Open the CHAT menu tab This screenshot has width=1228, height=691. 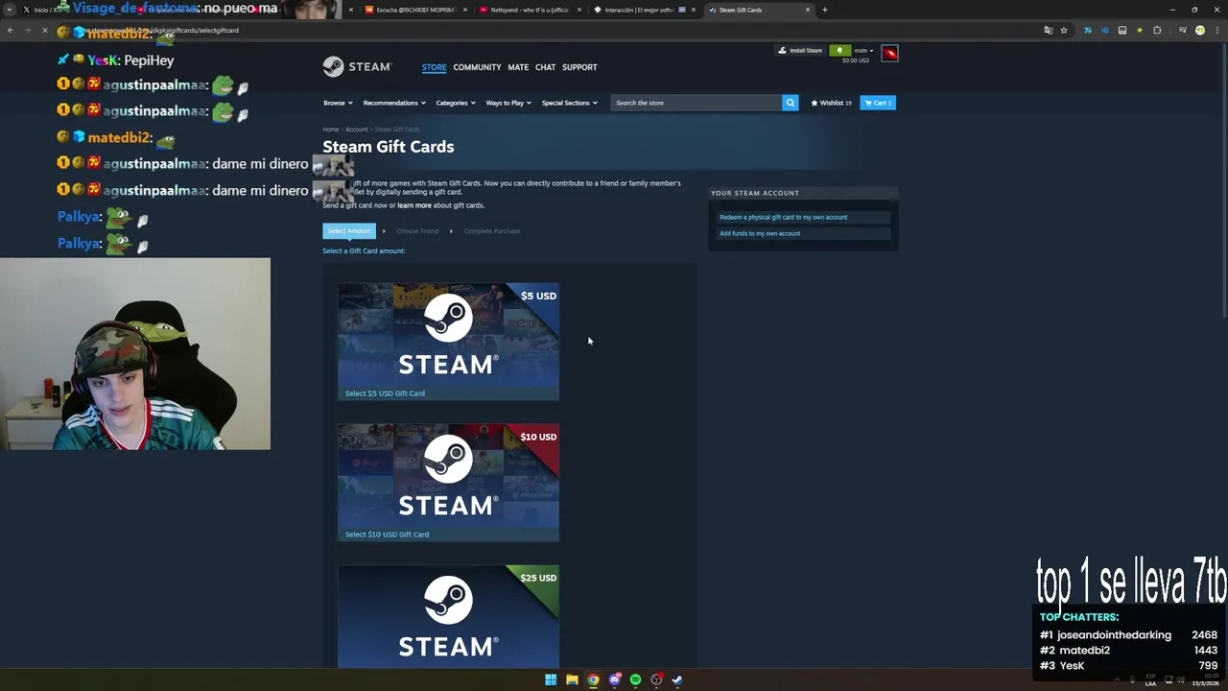click(x=545, y=67)
